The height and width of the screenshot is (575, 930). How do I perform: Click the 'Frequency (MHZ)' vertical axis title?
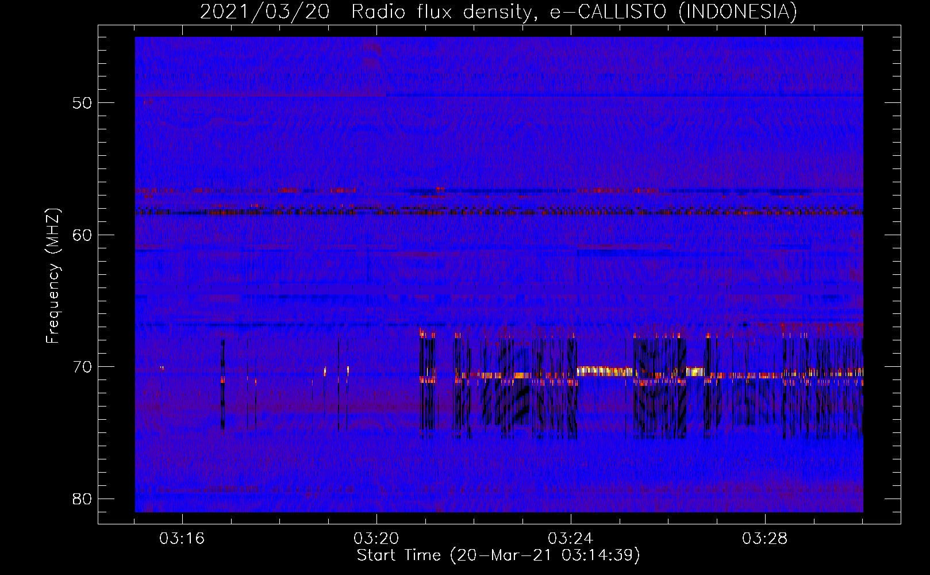tap(53, 275)
